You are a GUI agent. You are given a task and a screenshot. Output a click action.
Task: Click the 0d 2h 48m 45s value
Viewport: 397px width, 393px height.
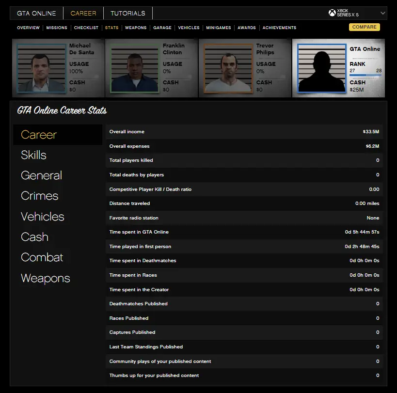(x=362, y=247)
